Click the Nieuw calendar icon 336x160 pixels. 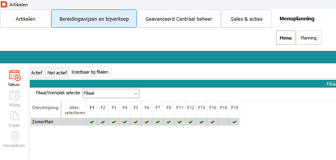tap(15, 75)
